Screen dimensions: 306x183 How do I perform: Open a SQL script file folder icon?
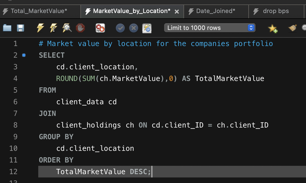point(7,28)
